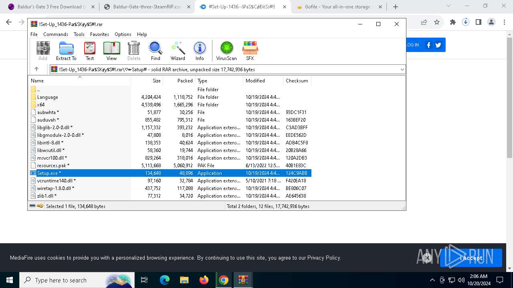This screenshot has width=513, height=288.
Task: Open the File menu
Action: 34,34
